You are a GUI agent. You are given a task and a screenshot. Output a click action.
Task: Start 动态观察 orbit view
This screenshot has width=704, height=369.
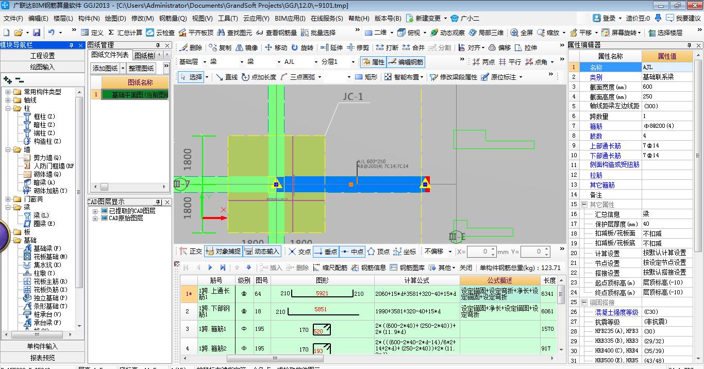(447, 32)
